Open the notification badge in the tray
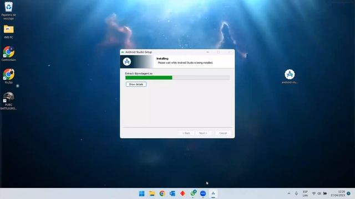355x199 pixels. coord(349,193)
